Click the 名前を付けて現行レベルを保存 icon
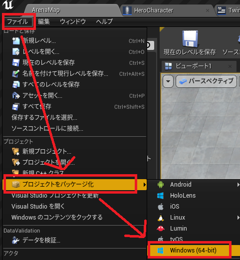240x260 pixels. [x=16, y=74]
